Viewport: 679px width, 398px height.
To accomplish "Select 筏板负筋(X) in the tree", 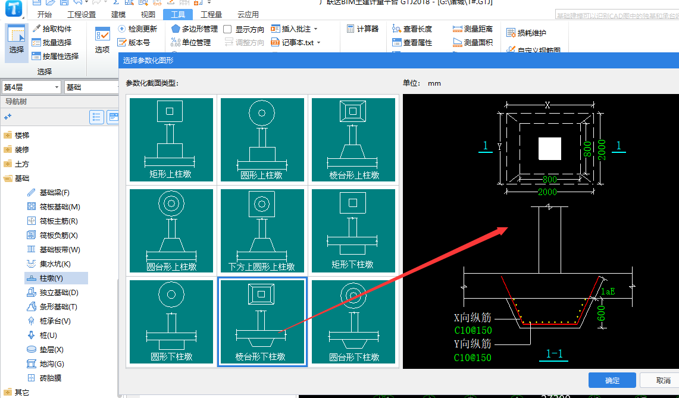I will point(52,235).
